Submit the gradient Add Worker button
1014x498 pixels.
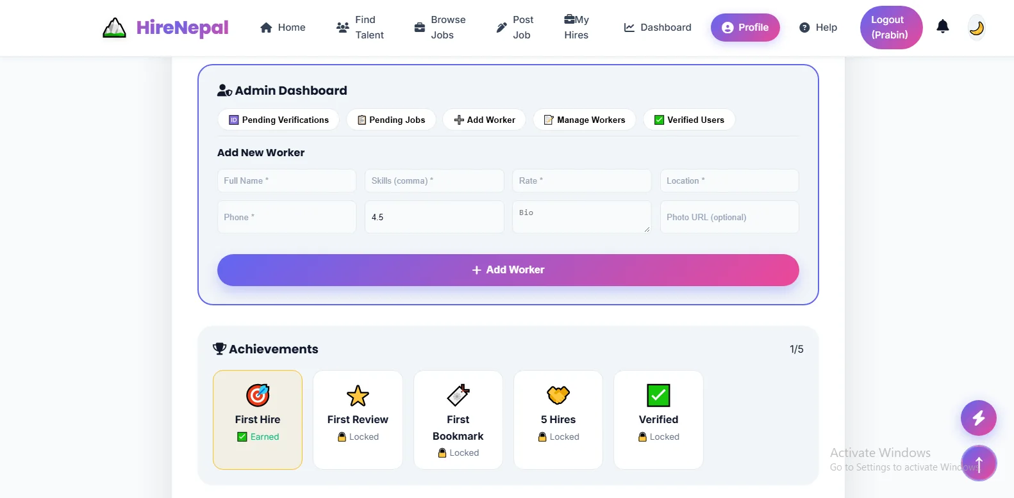click(x=508, y=270)
